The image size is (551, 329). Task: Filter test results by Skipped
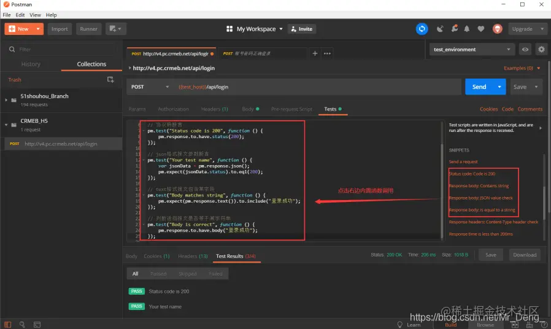click(187, 274)
